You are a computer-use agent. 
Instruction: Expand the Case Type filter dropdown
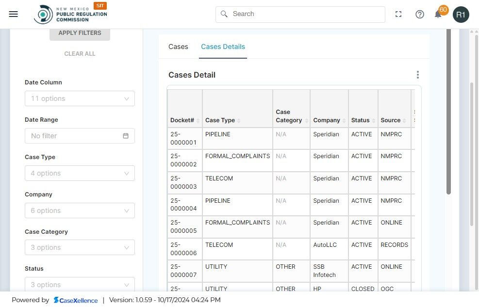(80, 173)
